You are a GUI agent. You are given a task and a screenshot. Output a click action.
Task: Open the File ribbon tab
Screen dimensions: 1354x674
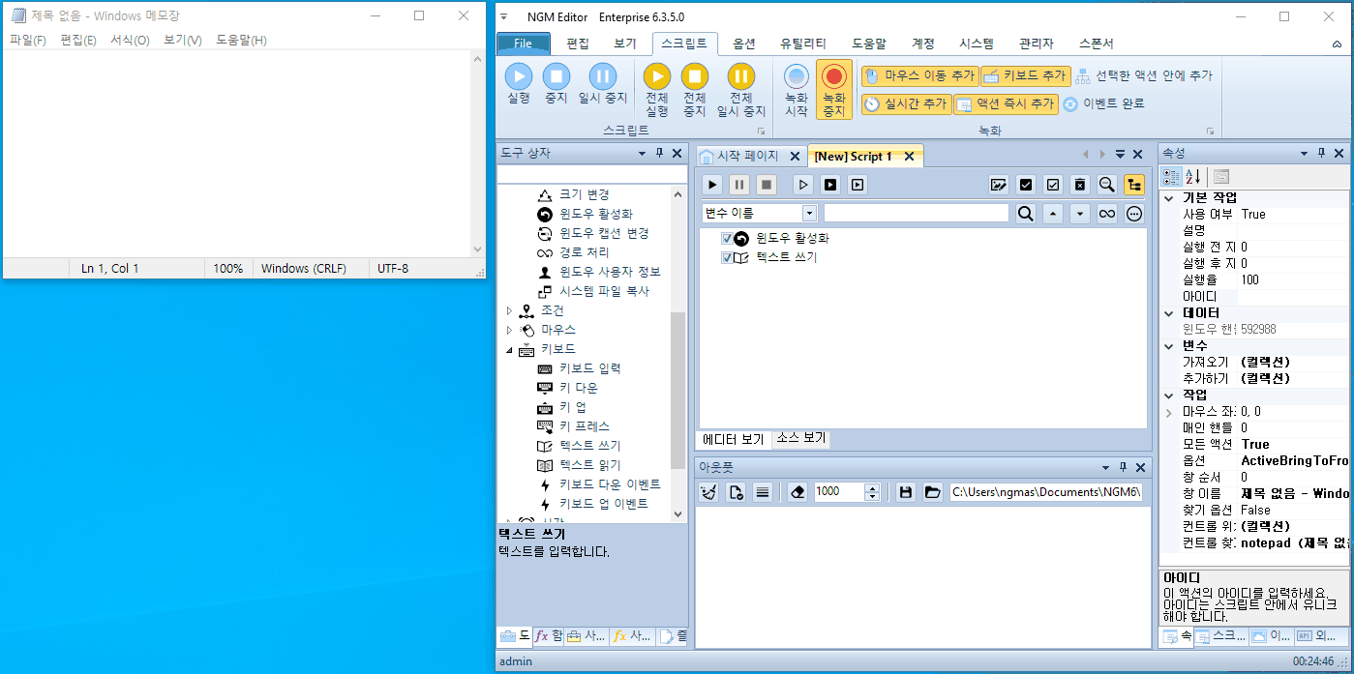(x=523, y=44)
